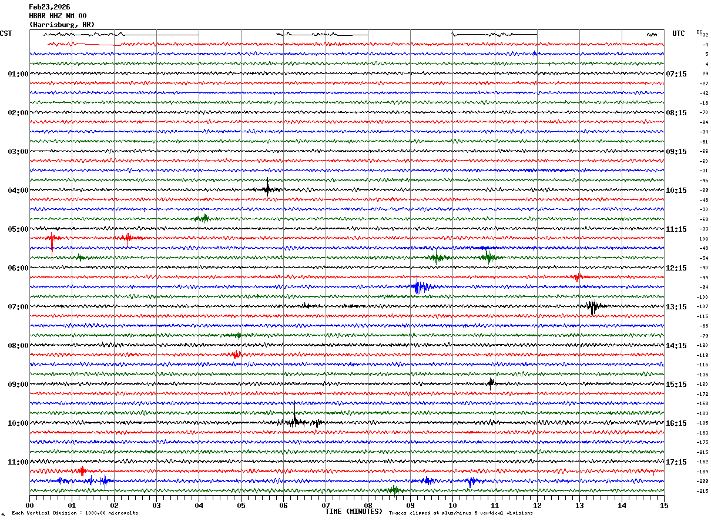Click minute 00 on the time axis
Viewport: 711px width, 521px height.
[x=30, y=505]
